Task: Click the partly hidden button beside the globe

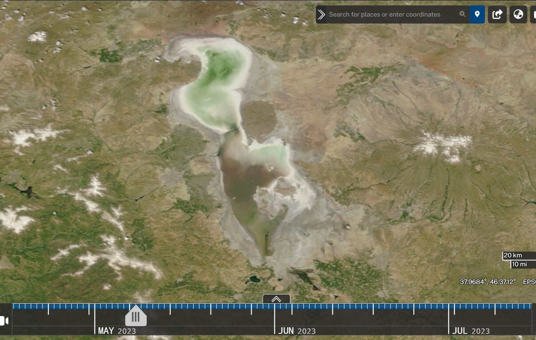Action: [534, 15]
